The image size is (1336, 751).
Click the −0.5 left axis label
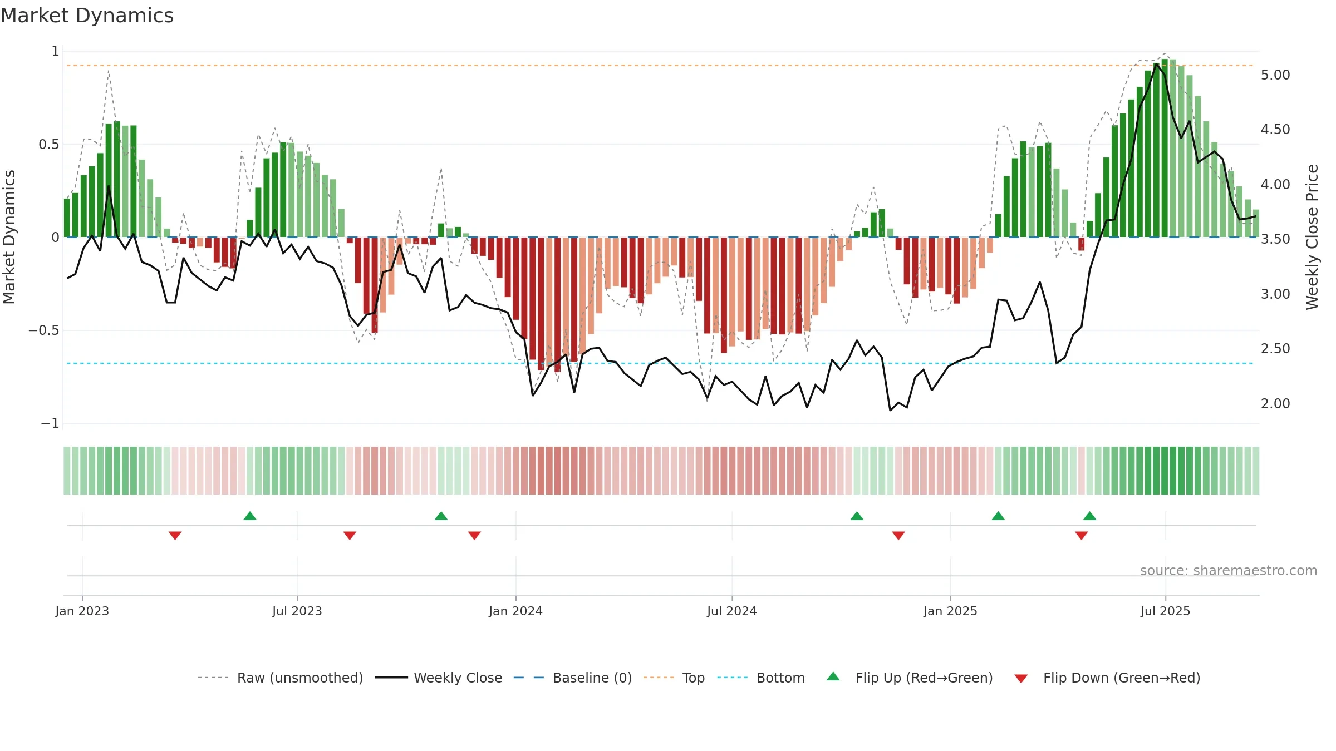click(43, 330)
